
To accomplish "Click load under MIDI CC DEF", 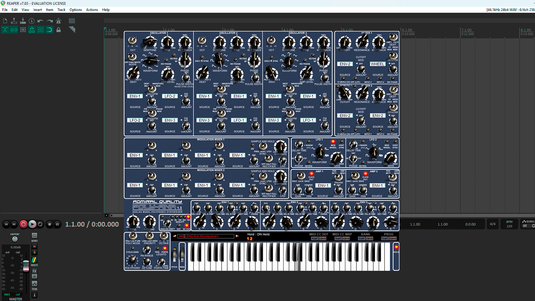I will coord(314,238).
